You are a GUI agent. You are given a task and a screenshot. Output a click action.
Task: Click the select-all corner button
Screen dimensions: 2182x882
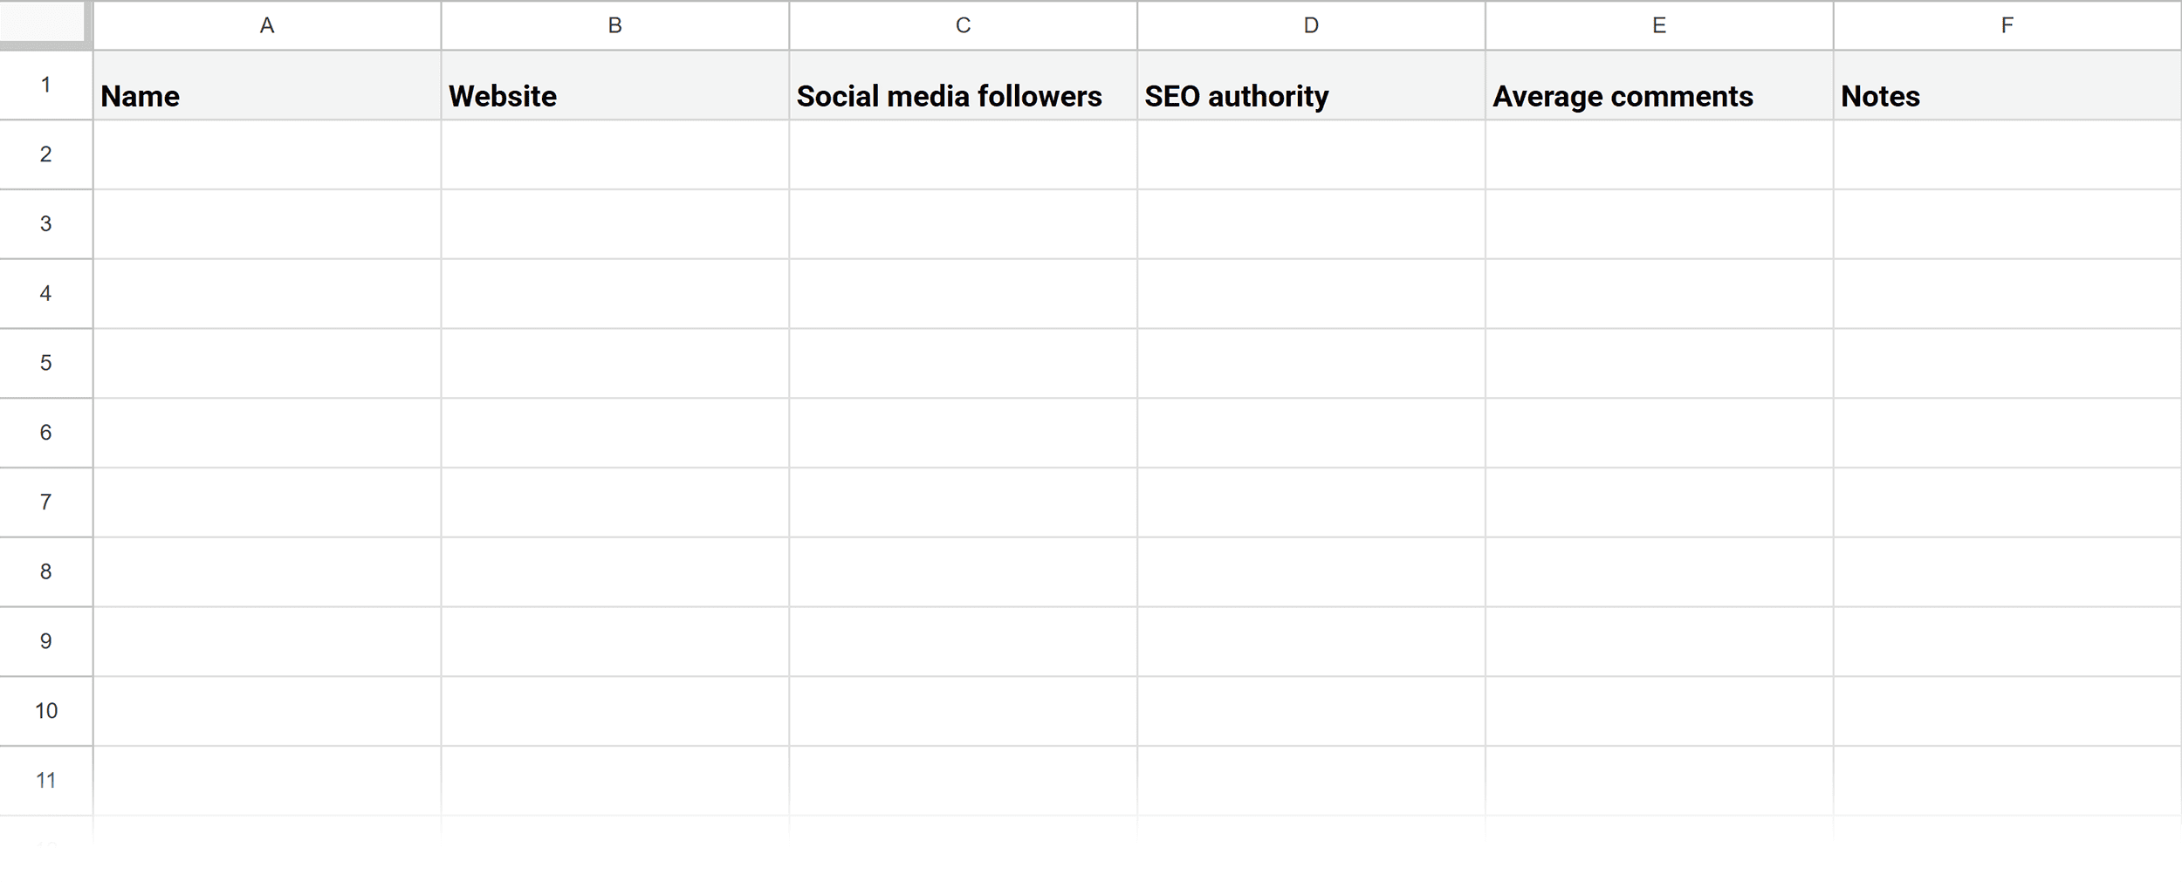point(44,24)
